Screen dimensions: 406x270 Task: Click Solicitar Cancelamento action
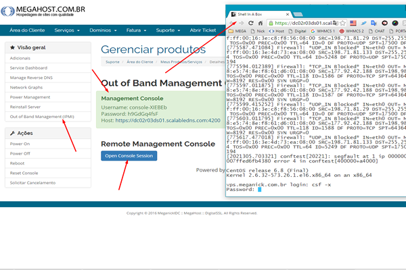(x=48, y=183)
